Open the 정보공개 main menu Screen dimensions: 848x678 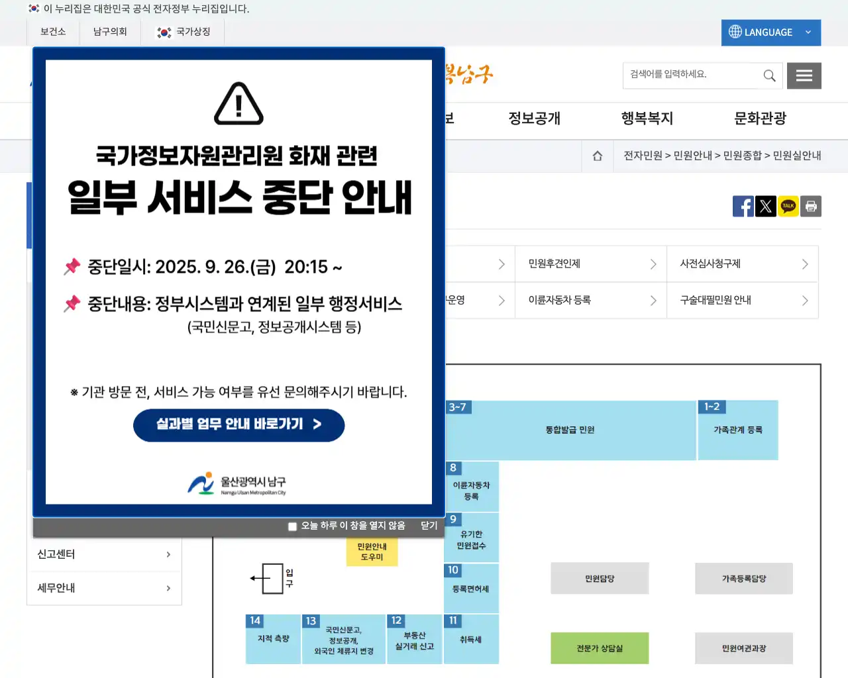(x=535, y=119)
